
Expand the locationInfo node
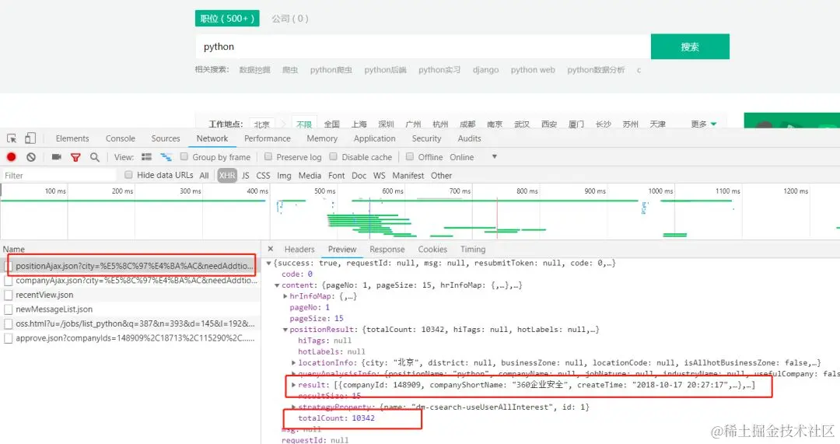pos(293,362)
